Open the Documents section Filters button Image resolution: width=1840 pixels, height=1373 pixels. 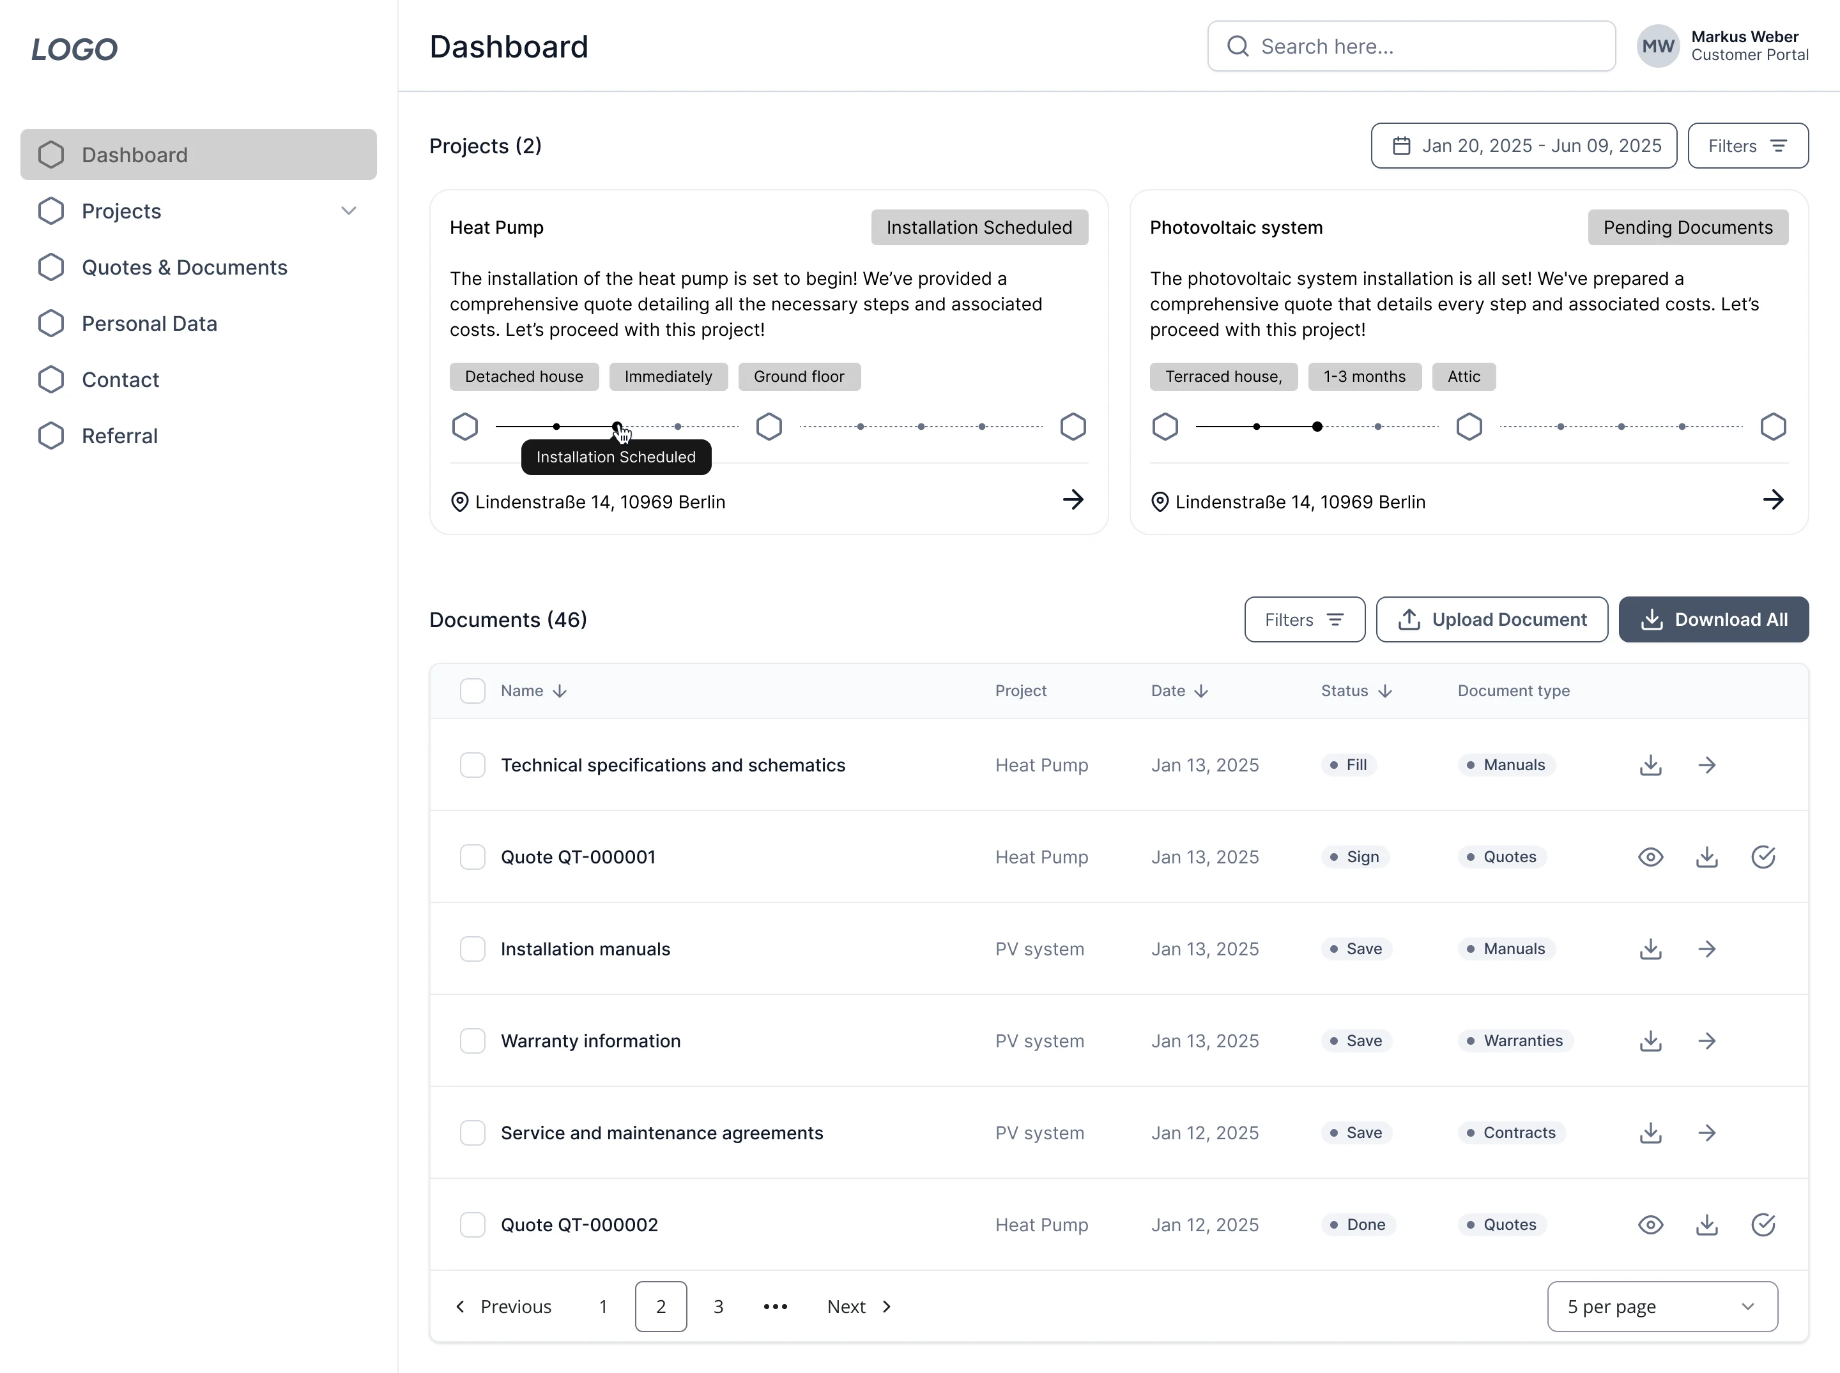click(x=1305, y=619)
